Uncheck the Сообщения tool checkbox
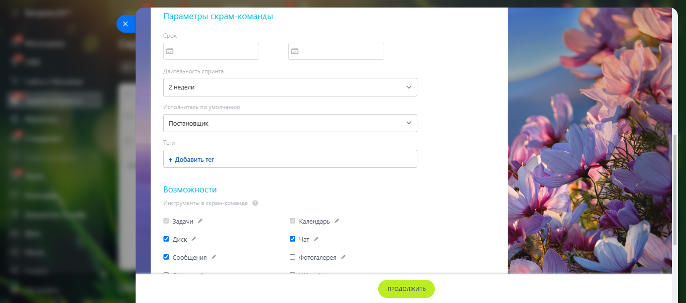Screen dimensions: 686x303 [x=166, y=257]
